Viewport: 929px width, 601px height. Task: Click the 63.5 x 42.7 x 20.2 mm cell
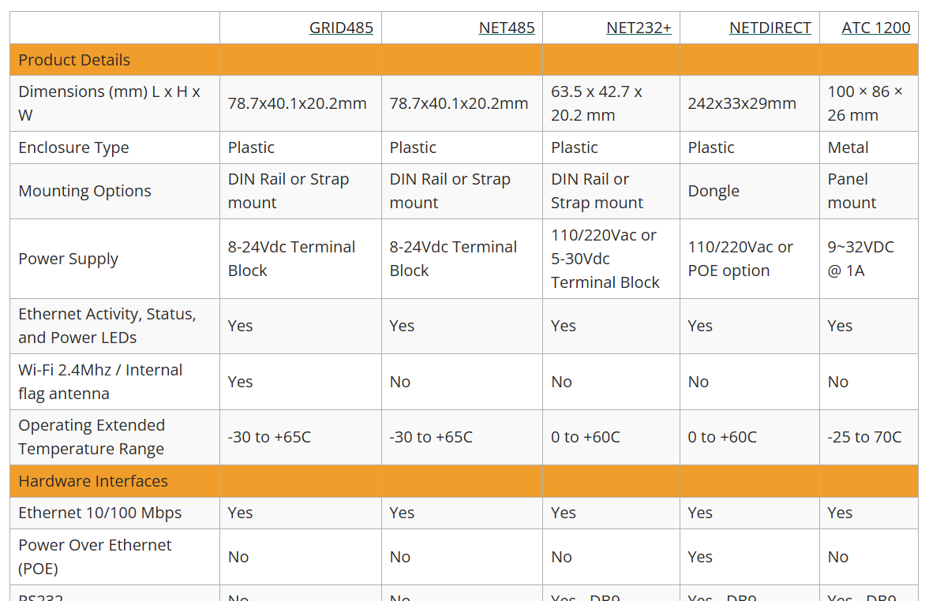click(612, 103)
